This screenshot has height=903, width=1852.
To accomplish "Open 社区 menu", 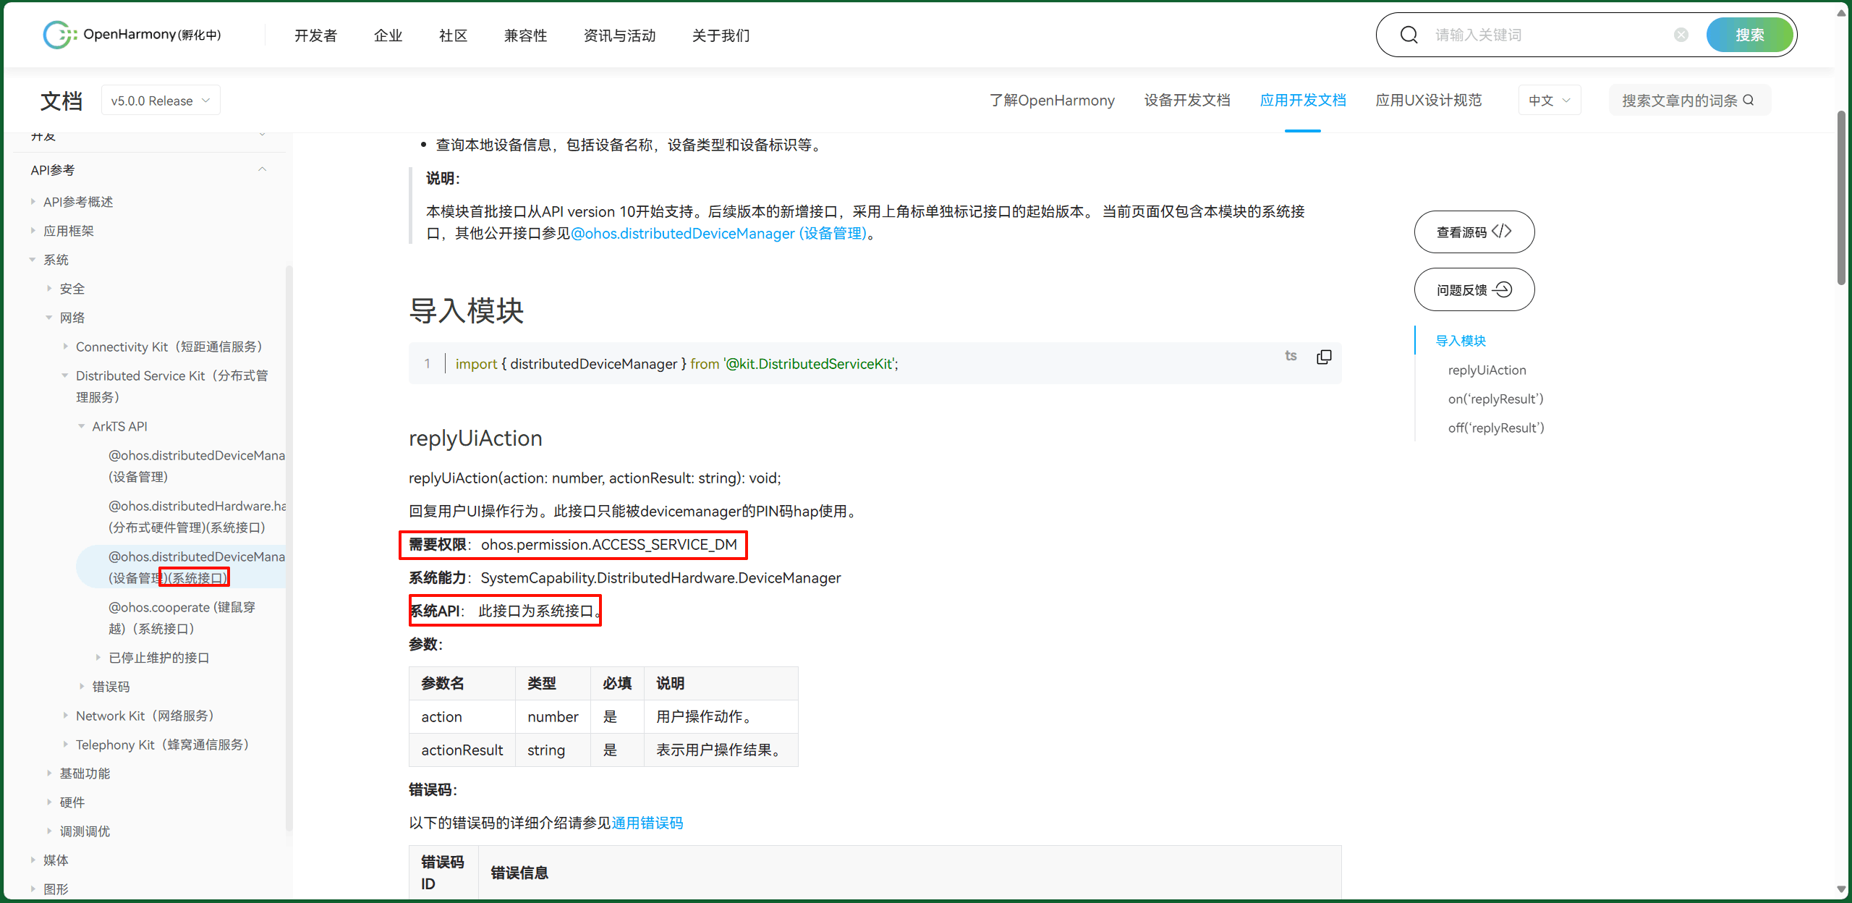I will [453, 35].
